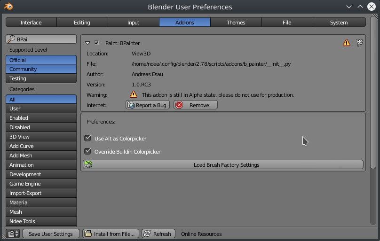Image resolution: width=380 pixels, height=241 pixels.
Task: Remove the BPainter addon
Action: click(196, 105)
